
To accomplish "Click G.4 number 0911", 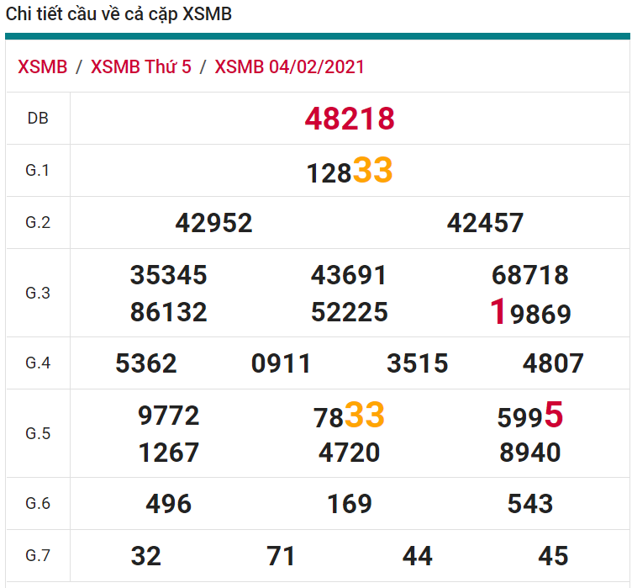I will [x=281, y=363].
